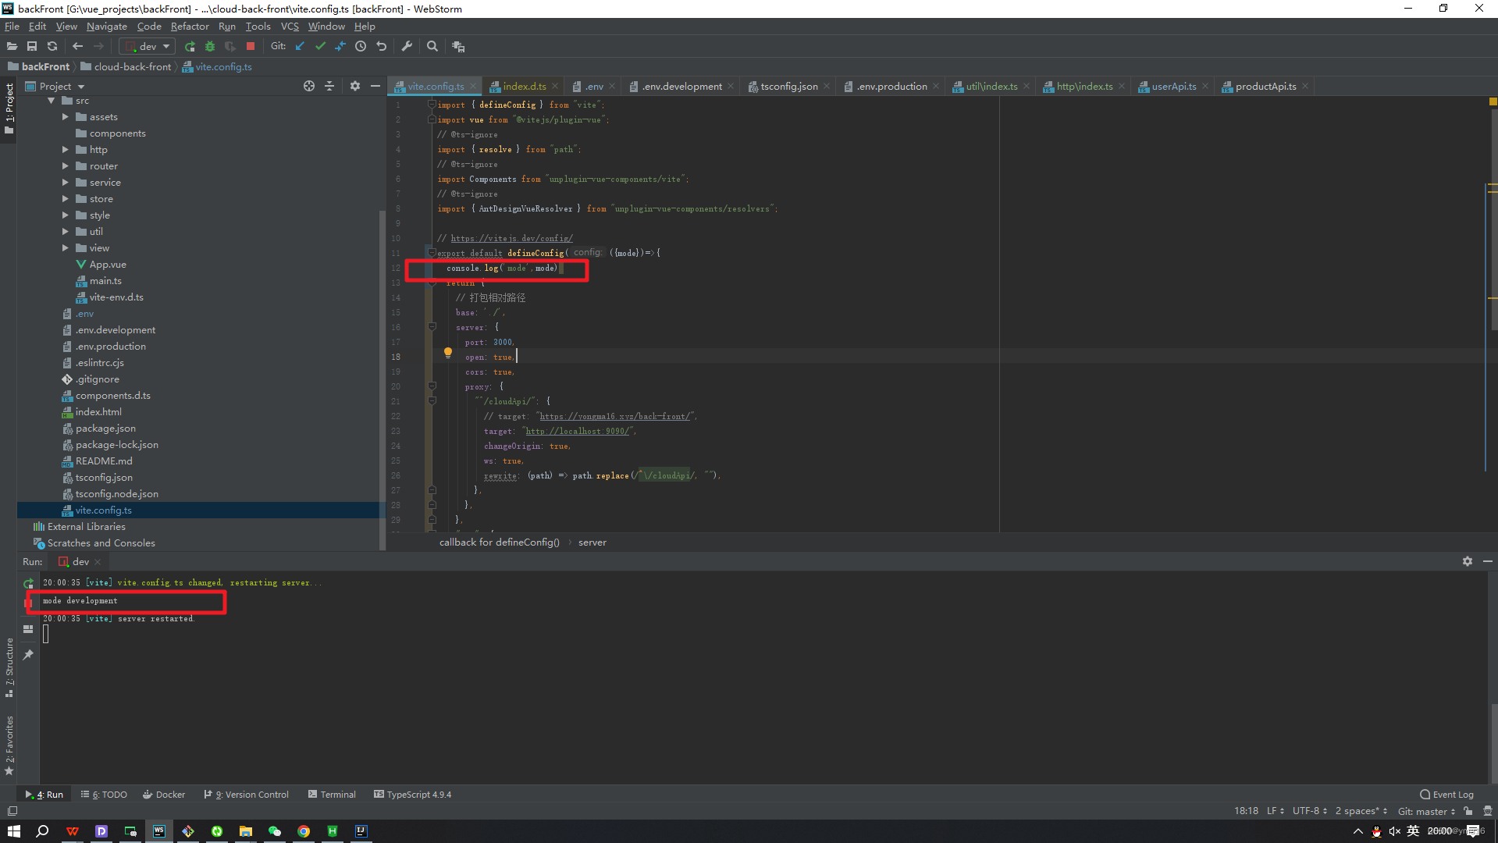Select opened file with the crosshair icon in Project panel
1498x843 pixels.
[x=309, y=86]
